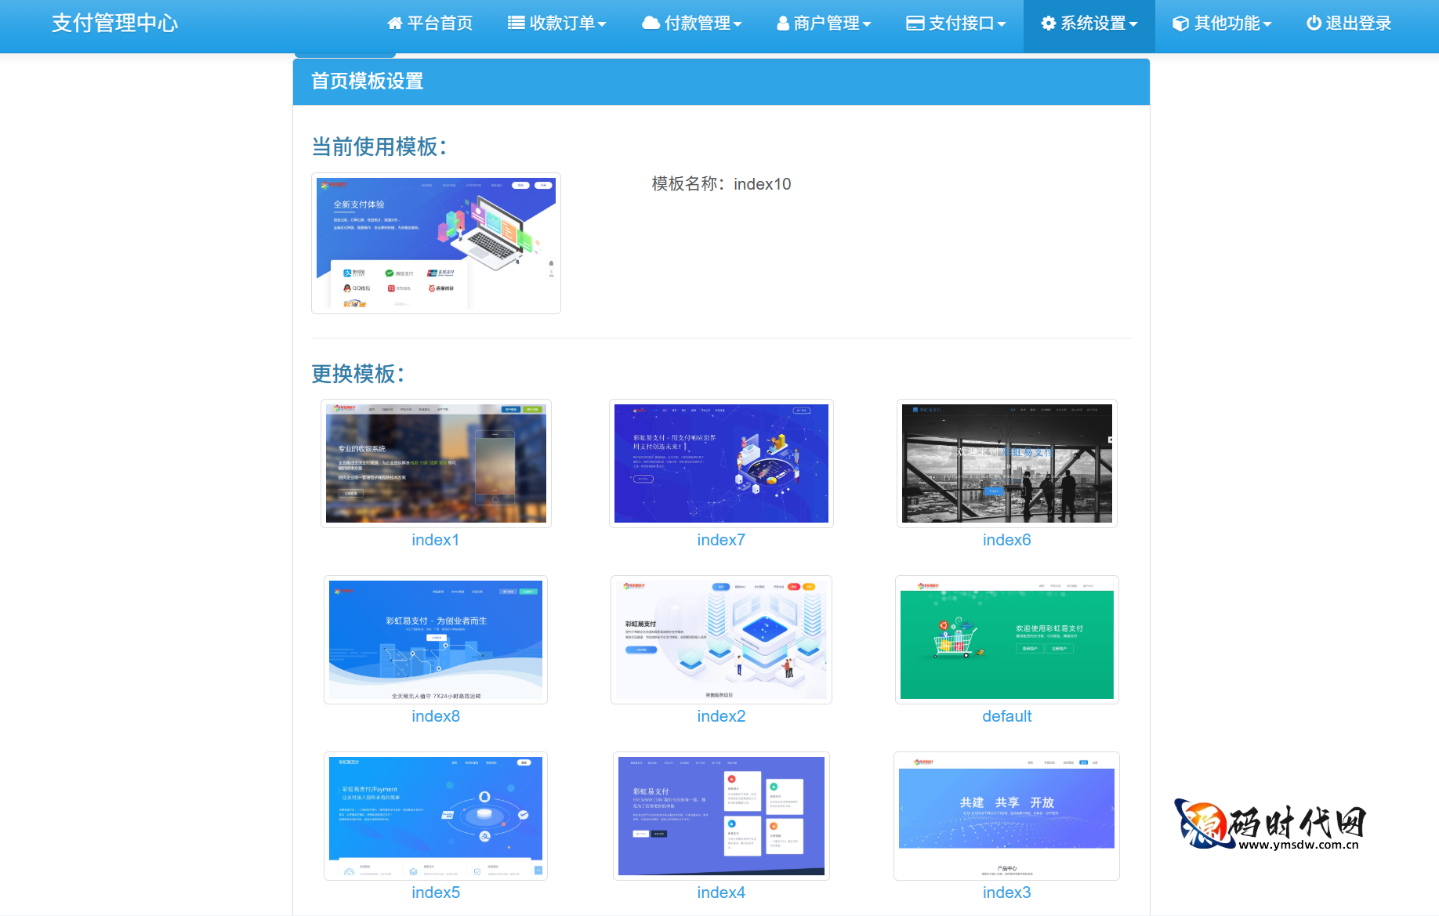Expand the 其他功能 dropdown
Viewport: 1439px width, 916px height.
coord(1221,24)
